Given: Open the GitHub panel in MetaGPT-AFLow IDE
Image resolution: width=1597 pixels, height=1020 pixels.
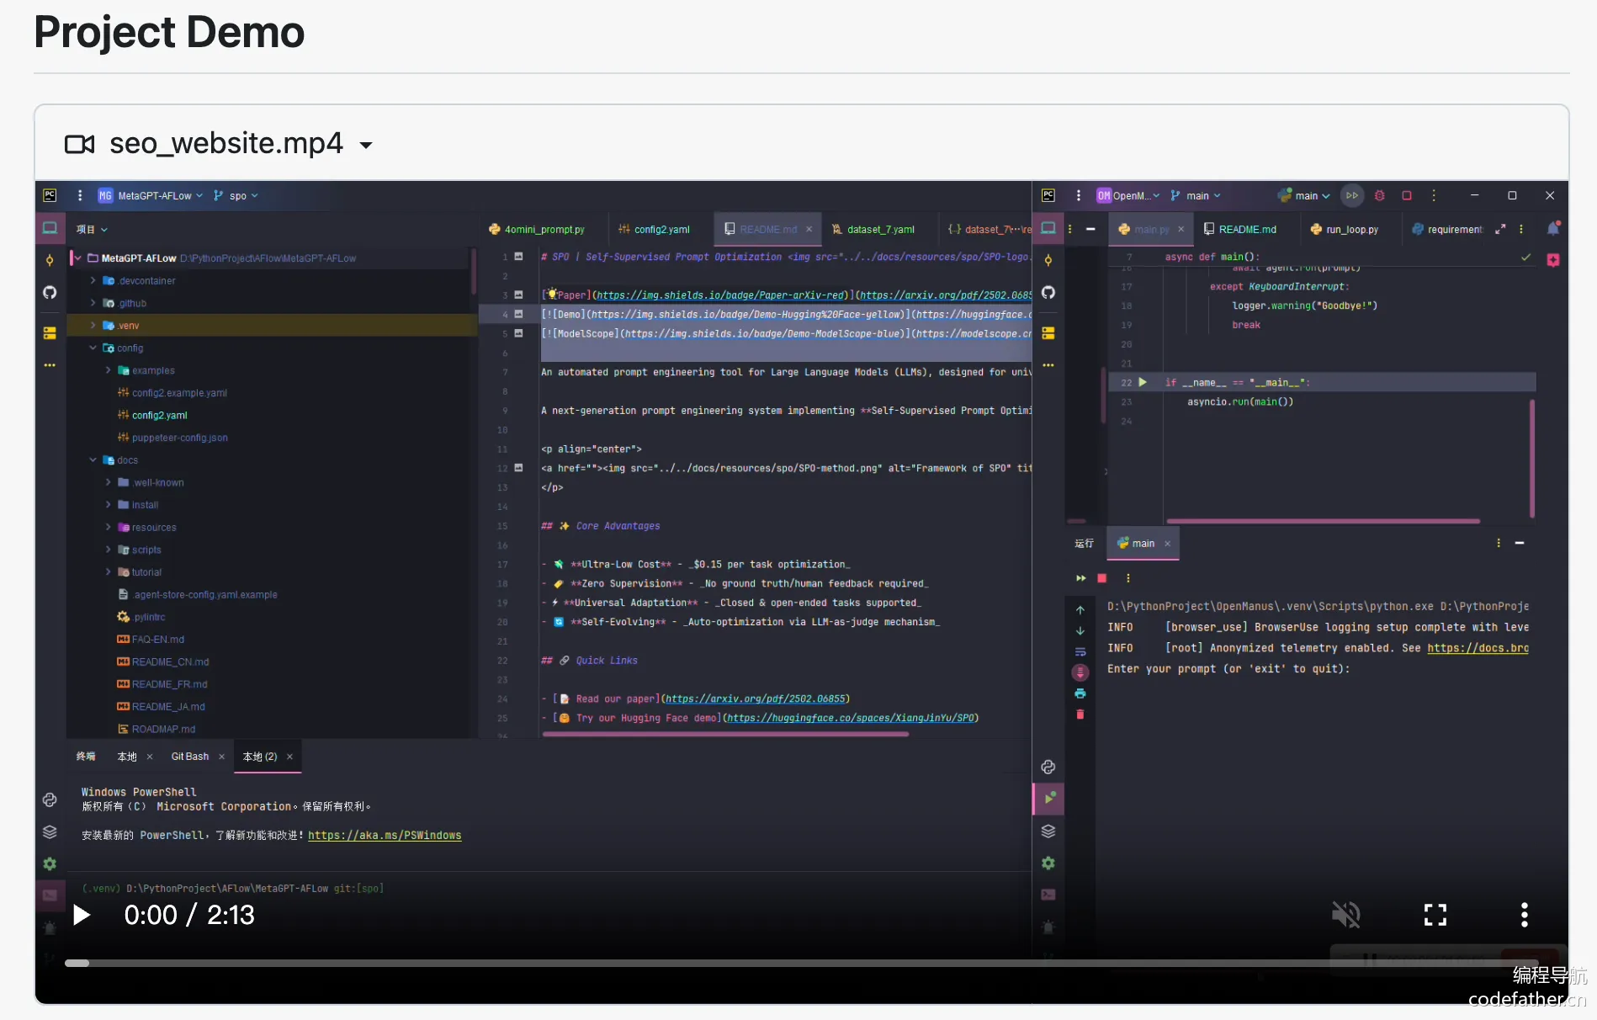Looking at the screenshot, I should pos(50,293).
